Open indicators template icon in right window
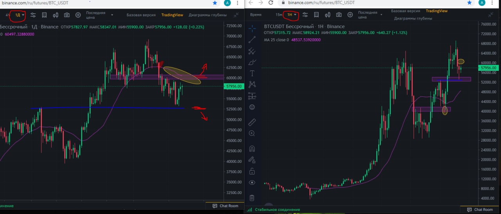The width and height of the screenshot is (501, 214). pyautogui.click(x=316, y=15)
